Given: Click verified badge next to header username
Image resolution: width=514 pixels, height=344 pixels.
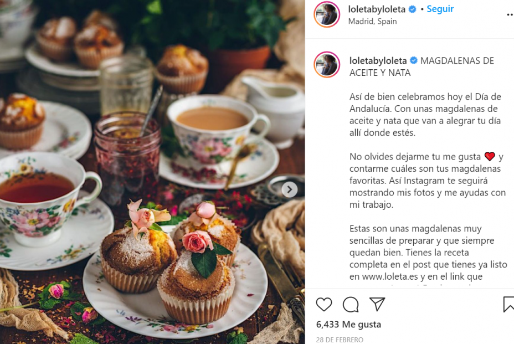Looking at the screenshot, I should tap(413, 9).
